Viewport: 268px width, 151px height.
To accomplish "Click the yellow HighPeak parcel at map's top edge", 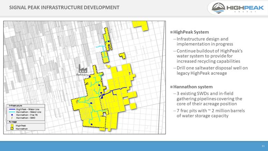I will point(140,26).
